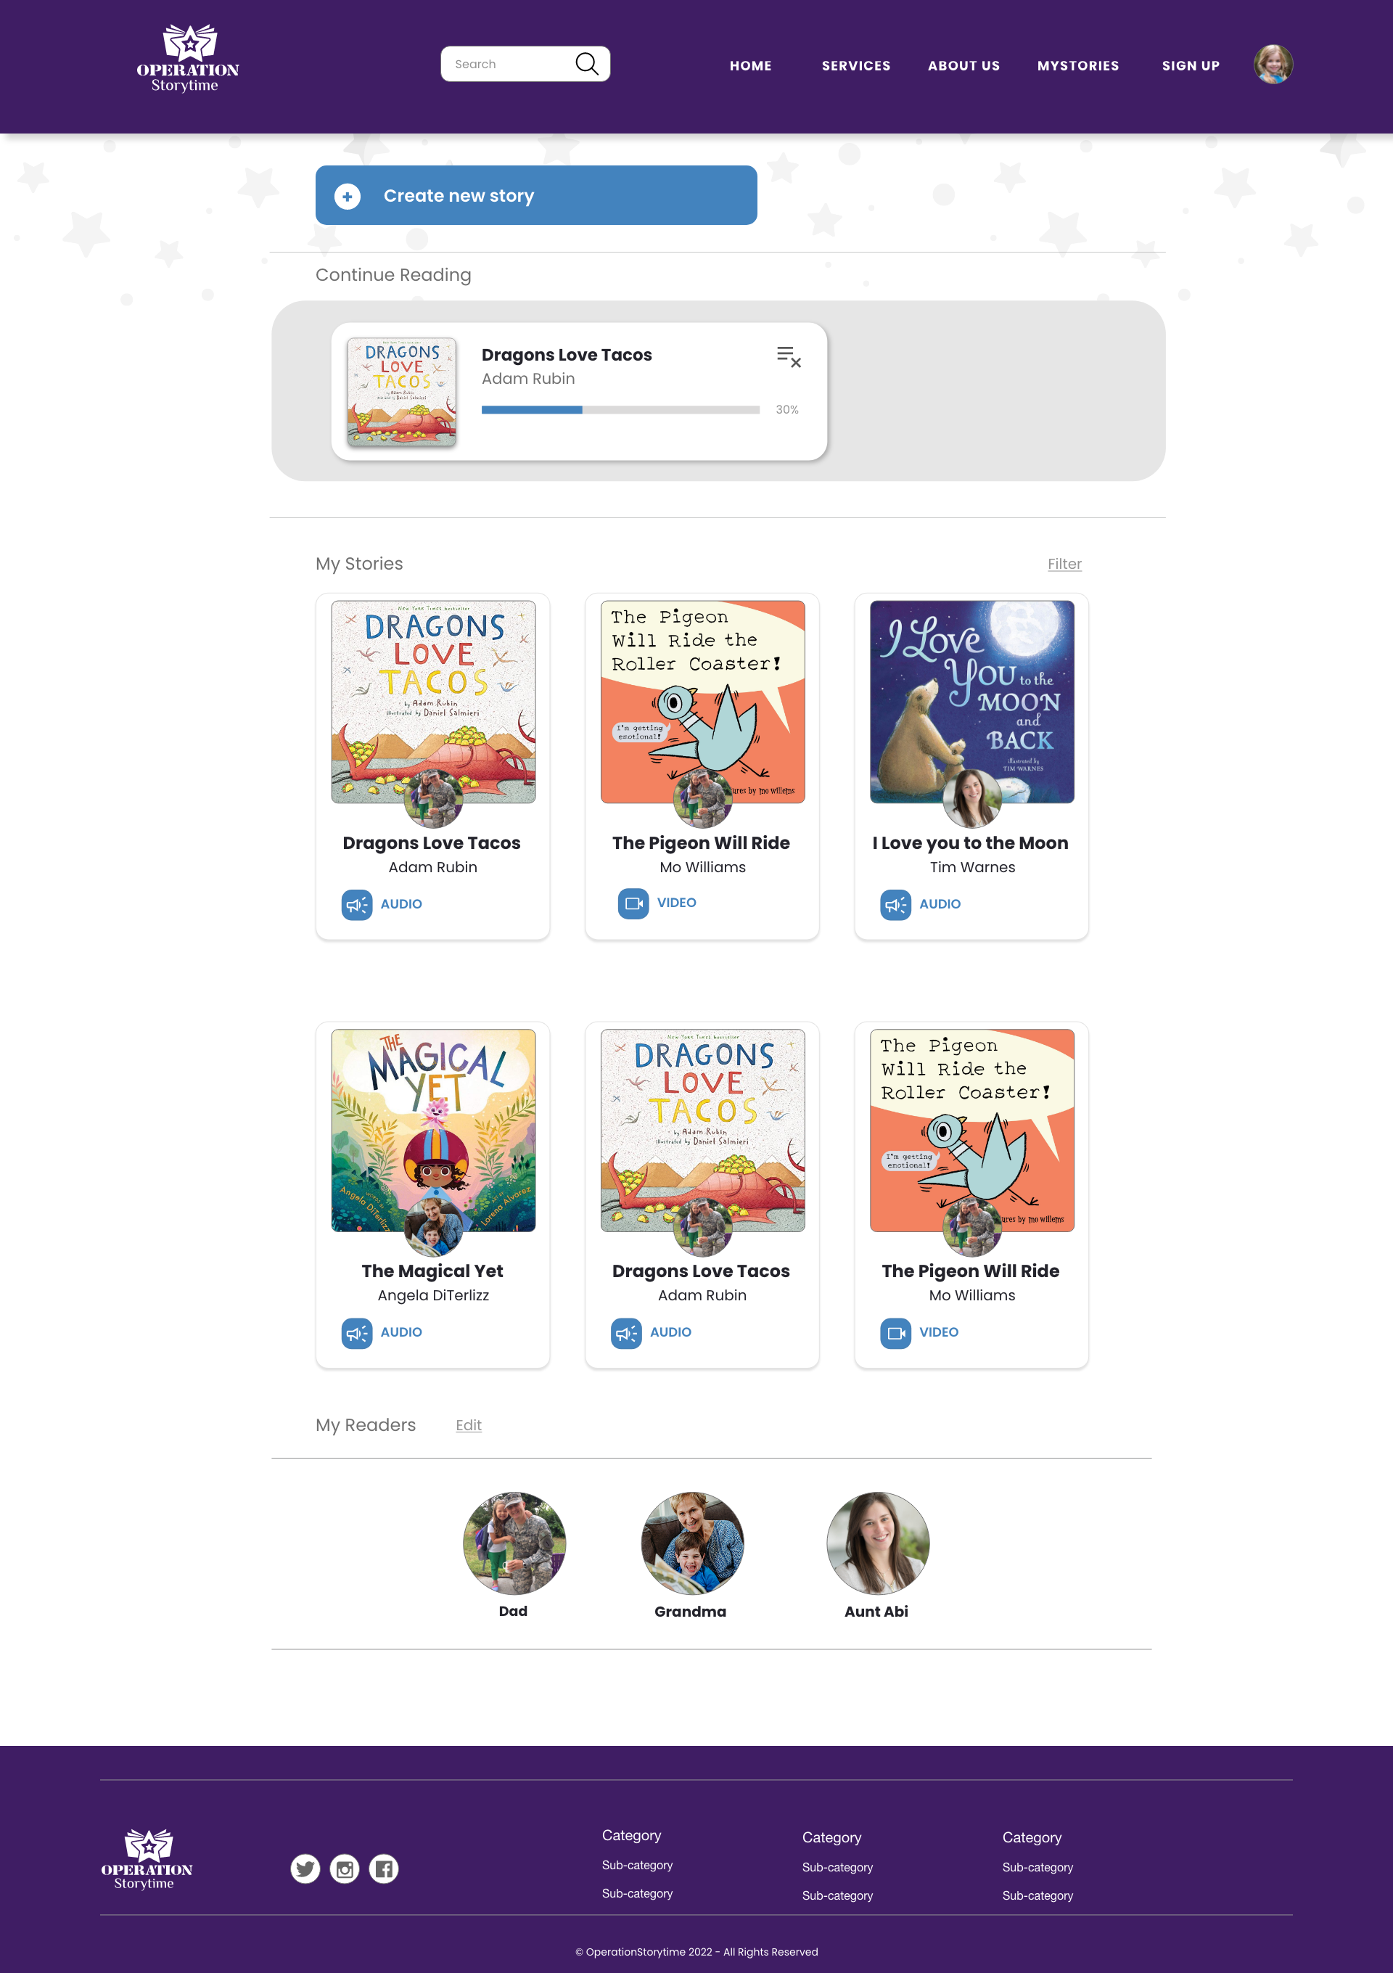Image resolution: width=1393 pixels, height=1973 pixels.
Task: Remove Dragons Love Tacos from reading list
Action: 789,356
